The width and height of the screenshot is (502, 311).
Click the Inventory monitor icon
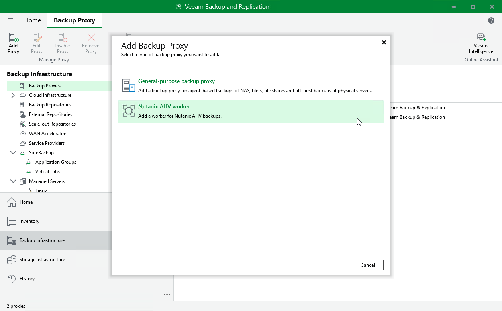[x=12, y=221]
